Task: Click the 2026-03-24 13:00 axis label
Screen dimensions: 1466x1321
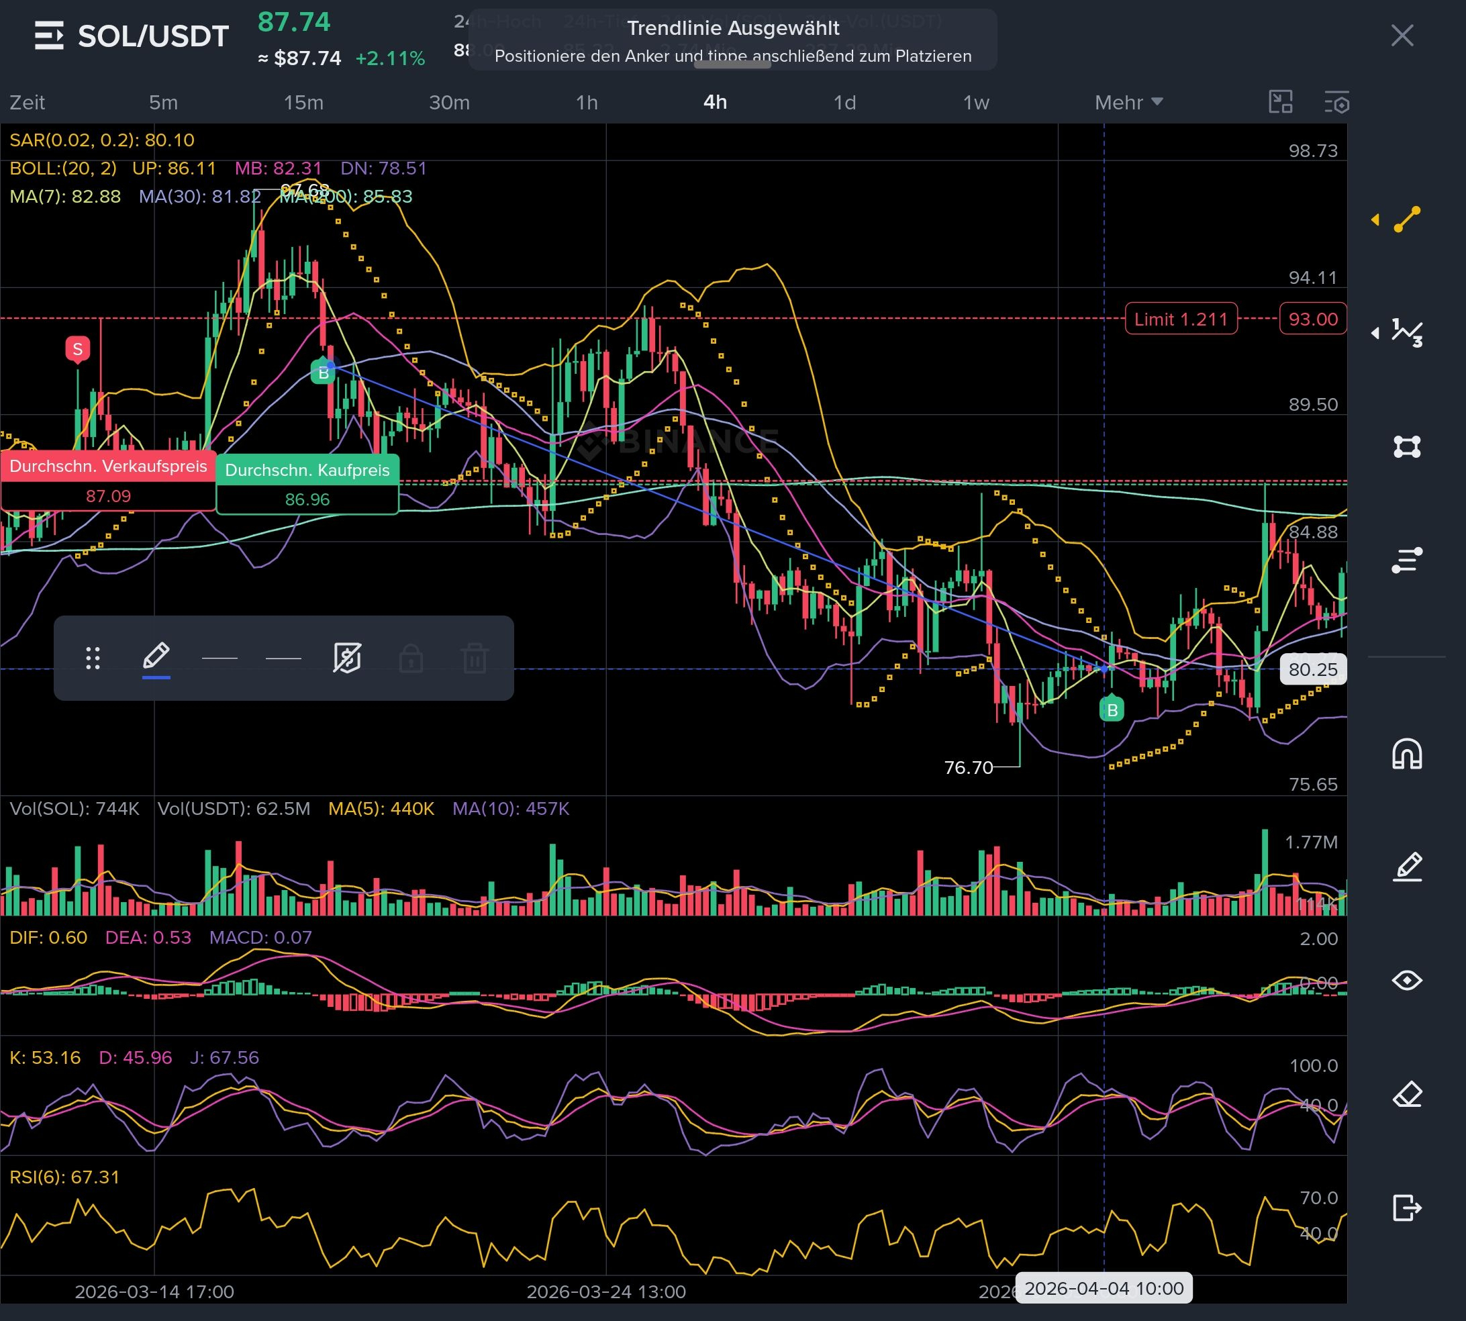Action: pyautogui.click(x=606, y=1292)
